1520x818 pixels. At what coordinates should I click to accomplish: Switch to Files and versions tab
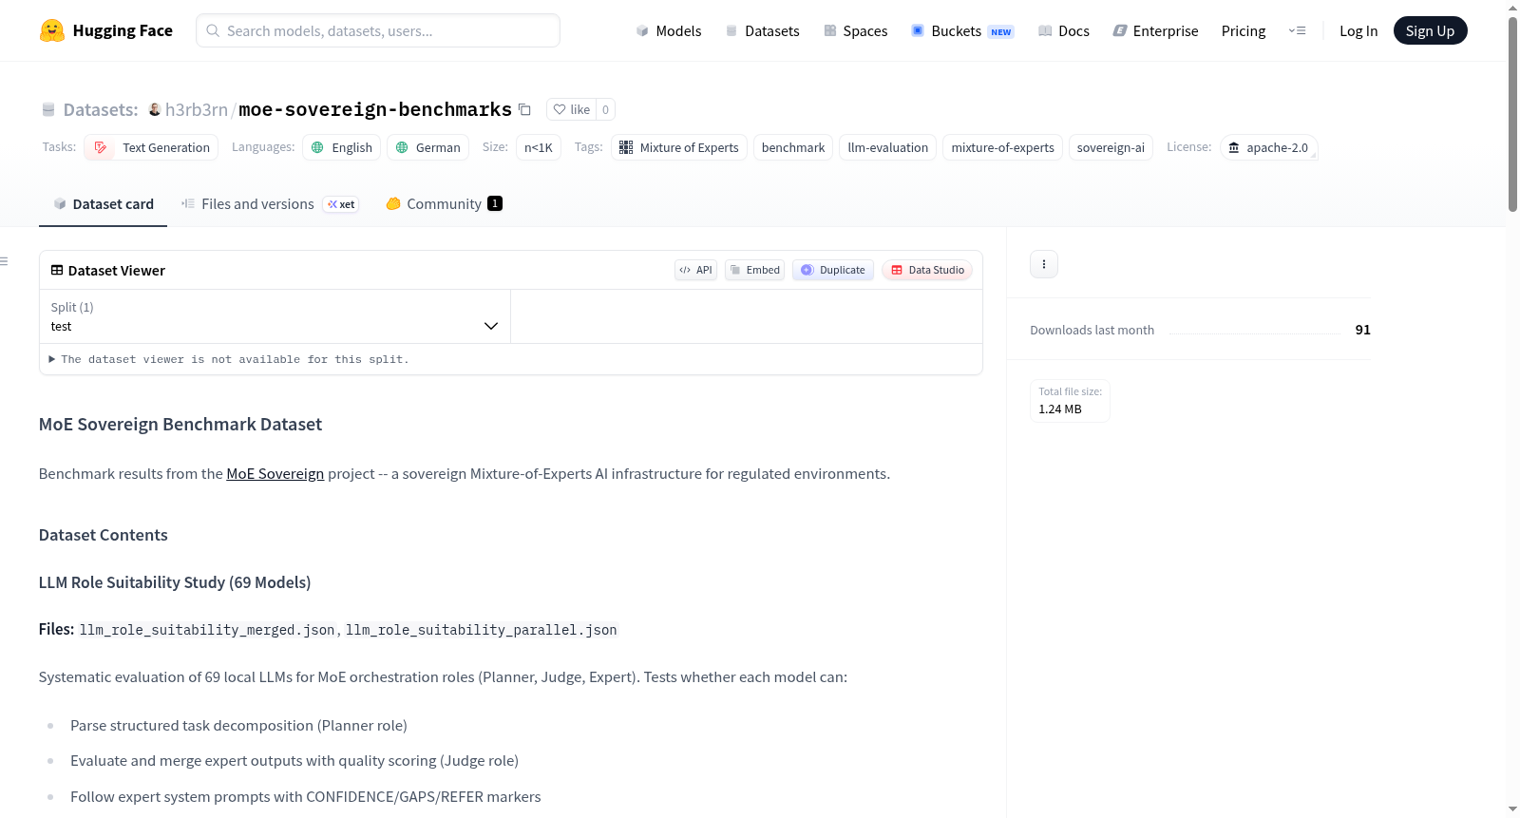click(x=270, y=203)
